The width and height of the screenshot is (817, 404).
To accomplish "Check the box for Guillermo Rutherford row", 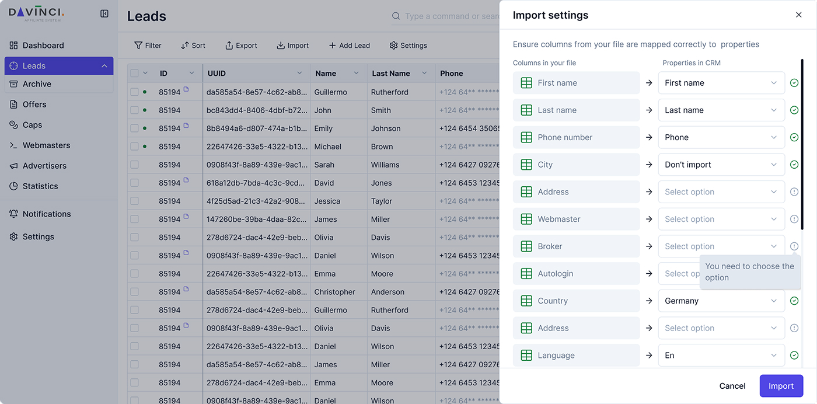I will 135,92.
